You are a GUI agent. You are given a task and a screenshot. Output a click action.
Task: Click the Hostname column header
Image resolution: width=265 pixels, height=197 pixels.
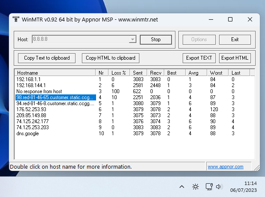pyautogui.click(x=55, y=73)
